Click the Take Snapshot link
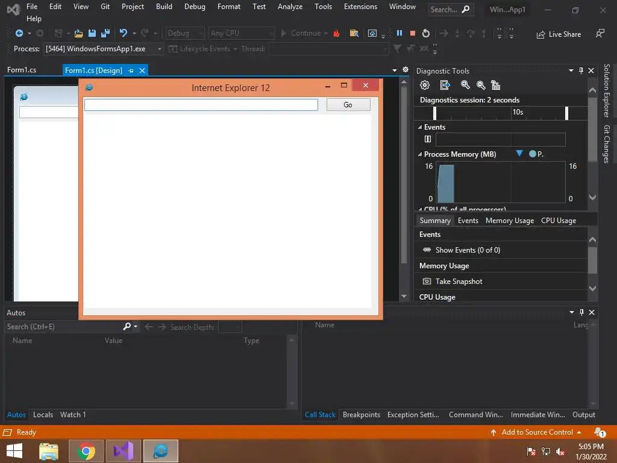The height and width of the screenshot is (463, 617). 459,282
